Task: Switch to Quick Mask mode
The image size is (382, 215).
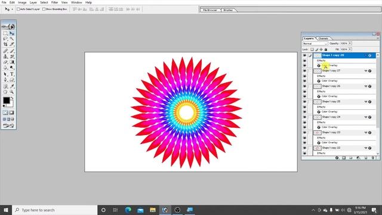Action: 11,113
